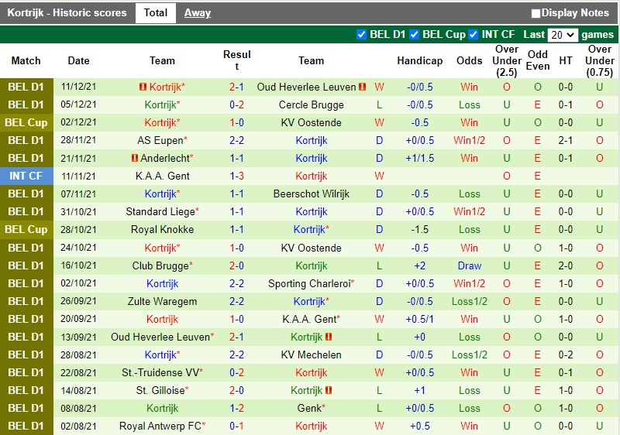Screen dimensions: 620x435
Task: Click red card icon beside Kortrijk on 13/09/21
Action: (328, 337)
